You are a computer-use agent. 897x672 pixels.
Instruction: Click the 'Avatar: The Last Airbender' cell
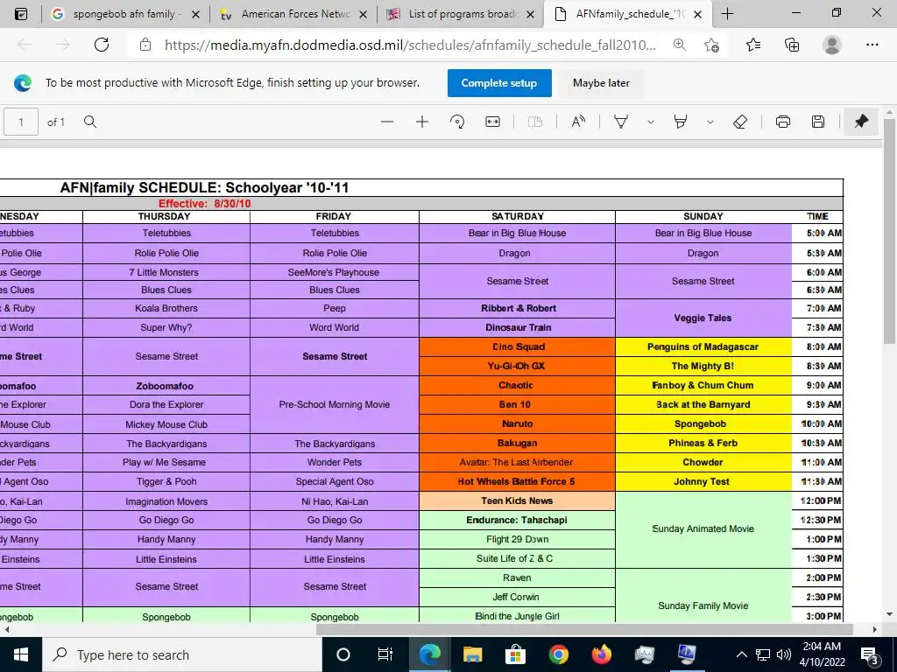pyautogui.click(x=517, y=462)
